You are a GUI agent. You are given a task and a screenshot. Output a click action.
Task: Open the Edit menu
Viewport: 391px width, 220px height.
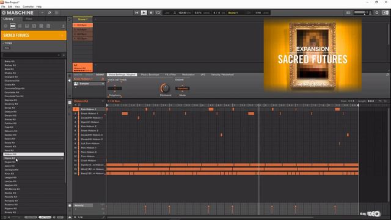click(10, 7)
